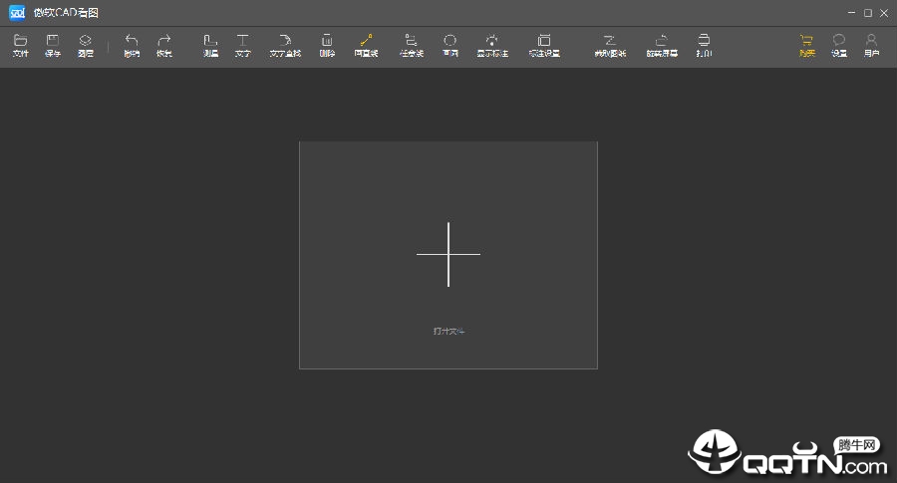Select the yellow 画直线 (Draw line) tool
The image size is (897, 483).
[x=366, y=46]
